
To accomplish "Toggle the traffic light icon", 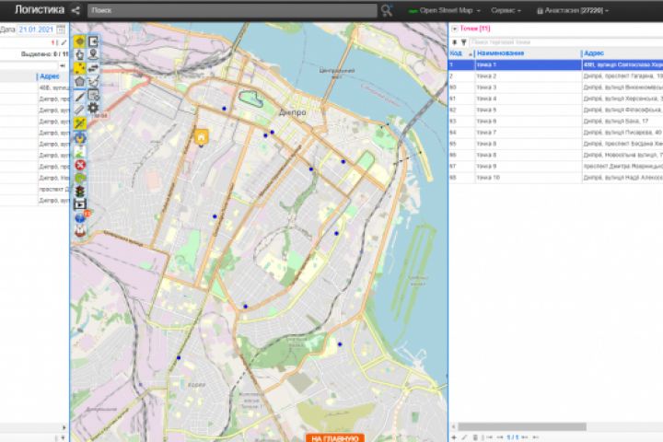I will [x=80, y=192].
